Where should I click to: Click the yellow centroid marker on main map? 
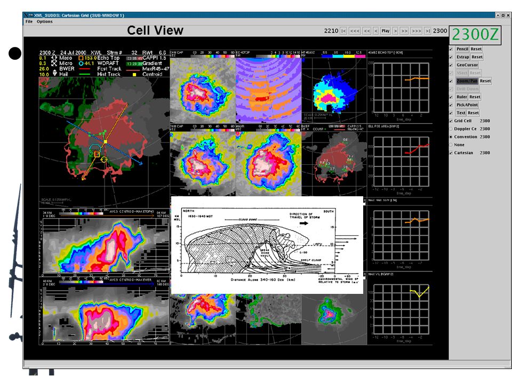click(x=106, y=142)
